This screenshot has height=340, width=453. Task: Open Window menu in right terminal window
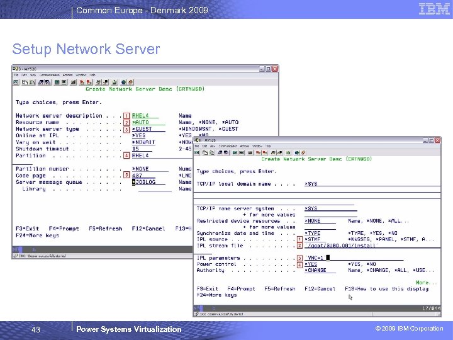257,146
